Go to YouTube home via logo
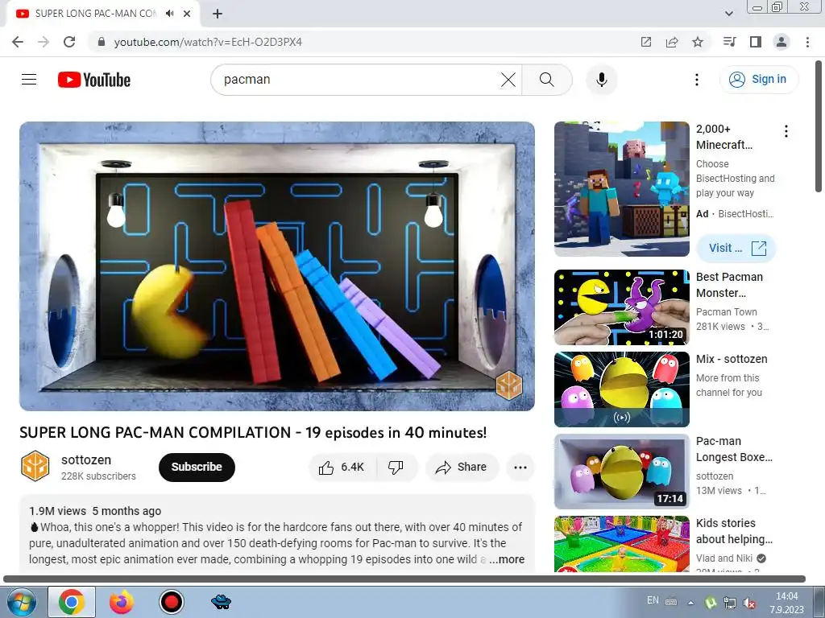Viewport: 825px width, 618px height. 94,80
